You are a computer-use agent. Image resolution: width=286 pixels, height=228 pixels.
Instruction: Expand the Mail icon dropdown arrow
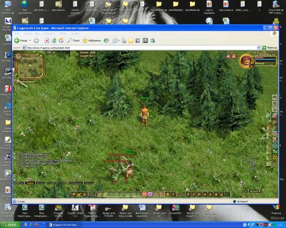point(119,40)
